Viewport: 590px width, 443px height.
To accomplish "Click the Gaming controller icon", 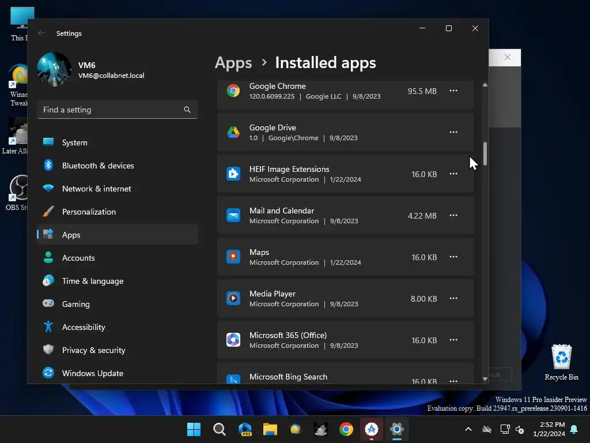I will (x=48, y=303).
